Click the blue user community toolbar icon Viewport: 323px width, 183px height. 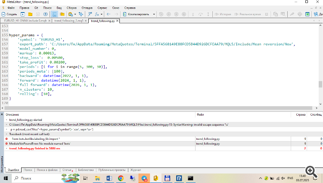tap(316, 14)
